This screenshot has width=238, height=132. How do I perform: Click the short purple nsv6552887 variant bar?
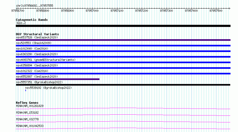[x=58, y=79]
